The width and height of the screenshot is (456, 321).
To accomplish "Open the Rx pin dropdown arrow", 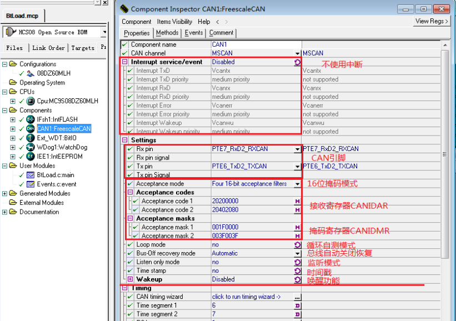I will (x=297, y=149).
